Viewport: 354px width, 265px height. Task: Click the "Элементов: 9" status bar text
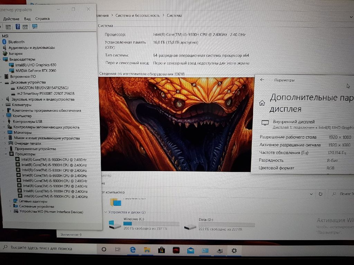tap(71, 235)
